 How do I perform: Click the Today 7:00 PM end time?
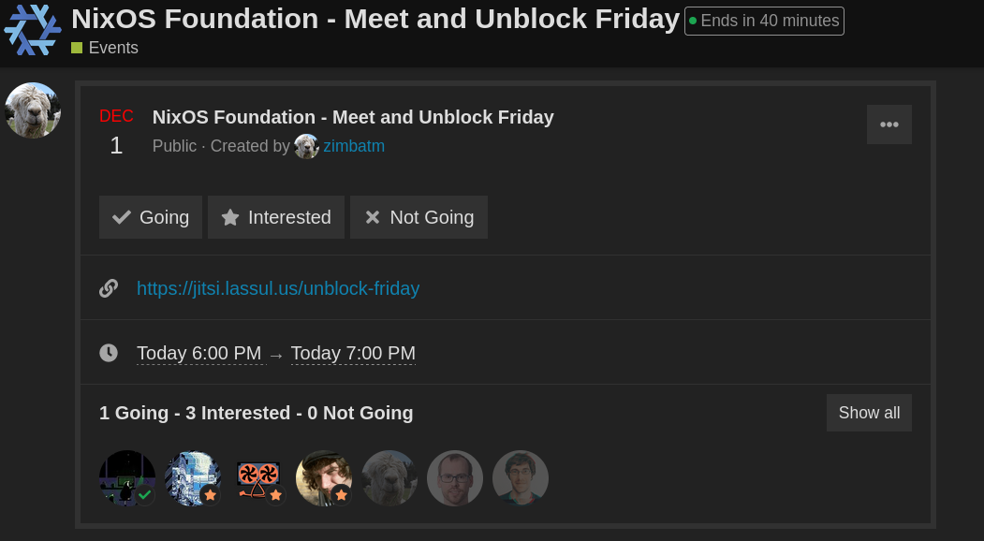[353, 353]
